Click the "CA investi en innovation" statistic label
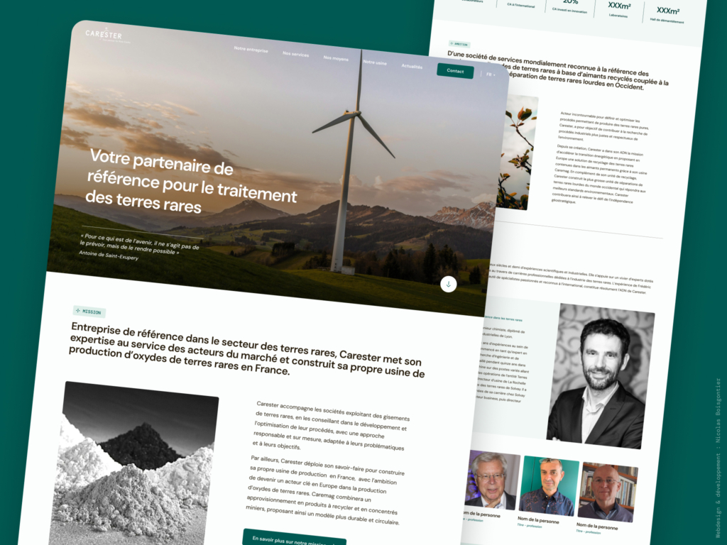This screenshot has width=727, height=545. click(x=570, y=11)
